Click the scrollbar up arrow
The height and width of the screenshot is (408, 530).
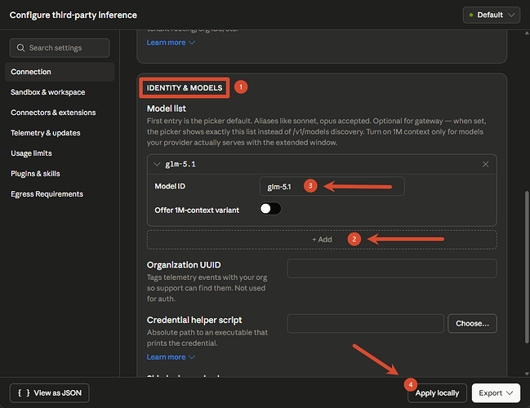(x=527, y=33)
